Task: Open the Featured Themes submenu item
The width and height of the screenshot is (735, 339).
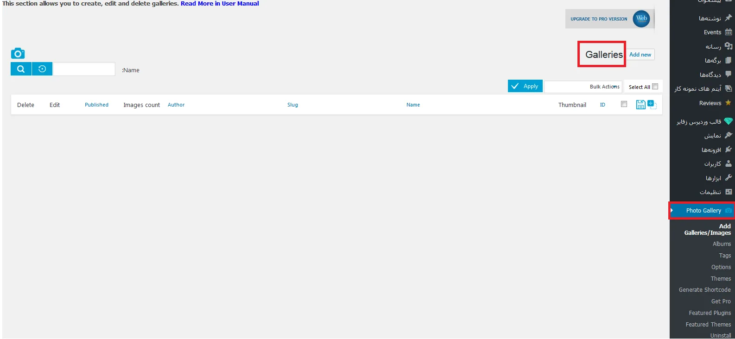Action: pos(708,324)
